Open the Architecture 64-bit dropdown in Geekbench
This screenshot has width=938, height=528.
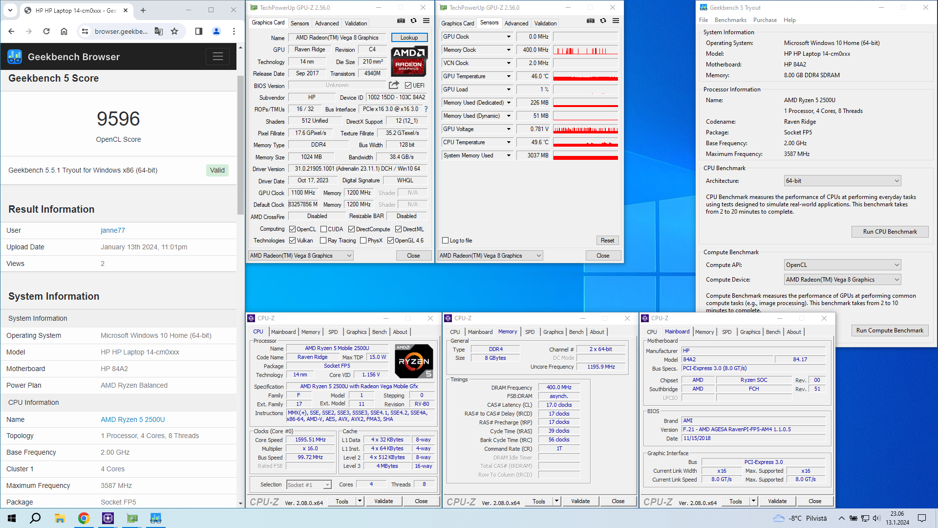pyautogui.click(x=842, y=181)
